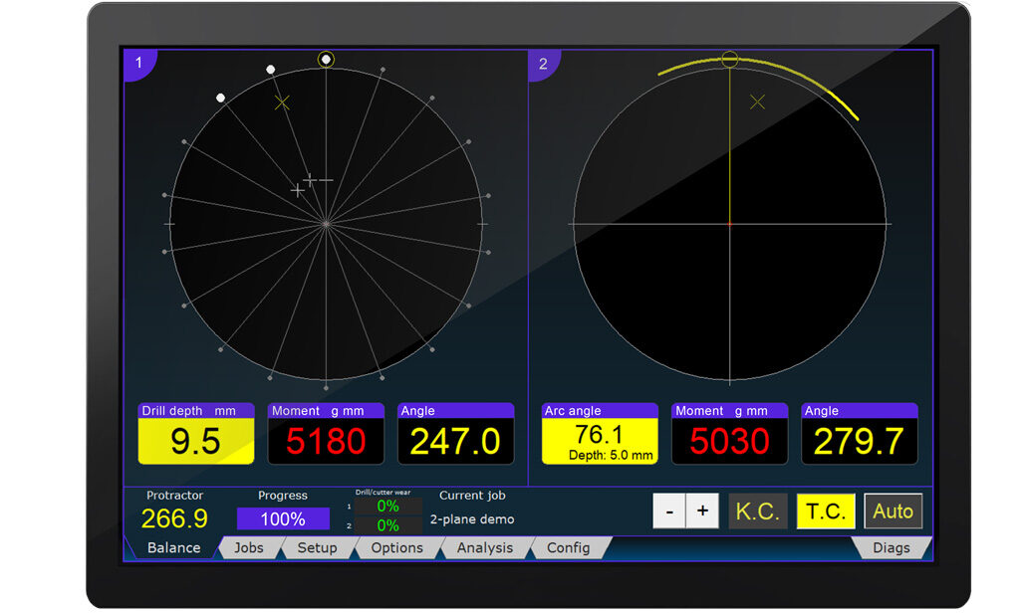The height and width of the screenshot is (613, 1020).
Task: Select the plane 1 corner badge
Action: [138, 64]
